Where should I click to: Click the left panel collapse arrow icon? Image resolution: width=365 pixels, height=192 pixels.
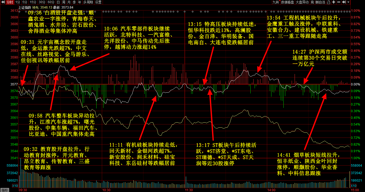coord(3,2)
